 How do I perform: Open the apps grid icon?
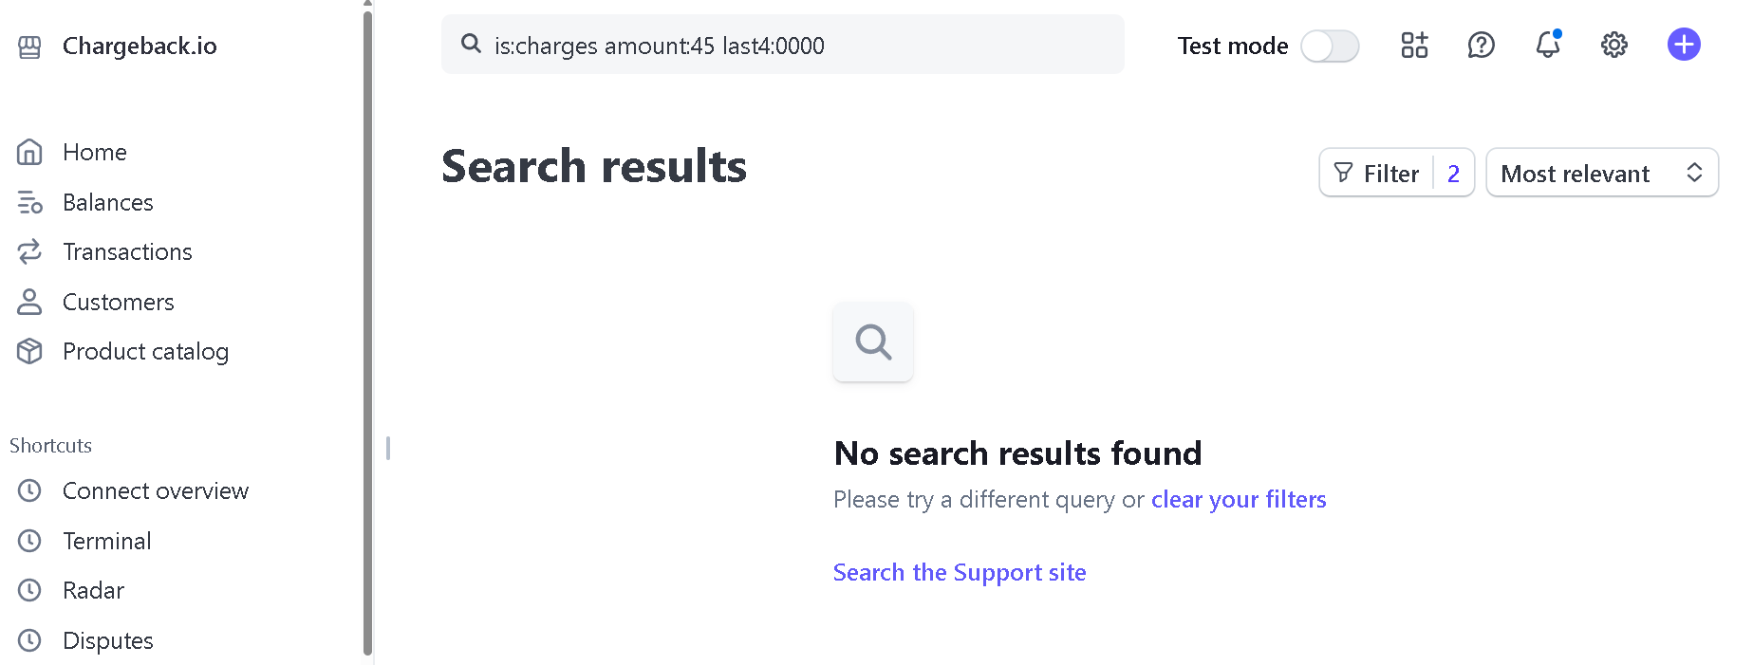[x=1414, y=45]
